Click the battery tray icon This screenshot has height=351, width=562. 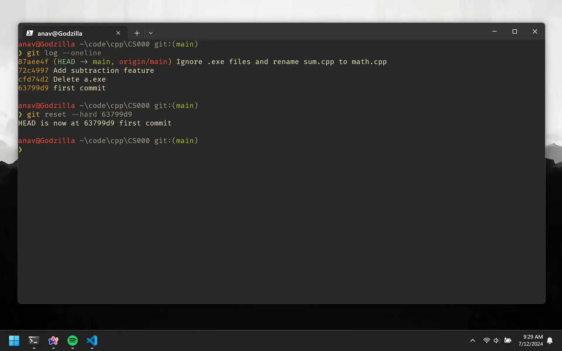pyautogui.click(x=508, y=340)
